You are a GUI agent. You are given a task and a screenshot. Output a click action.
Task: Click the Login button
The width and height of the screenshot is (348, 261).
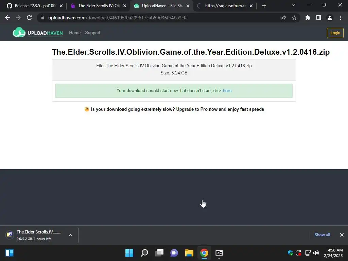click(335, 33)
